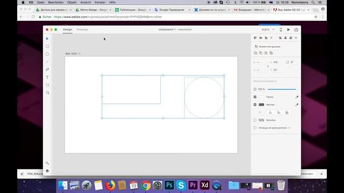The width and height of the screenshot is (344, 193).
Task: Open the Hilfe menu
Action: (112, 2)
